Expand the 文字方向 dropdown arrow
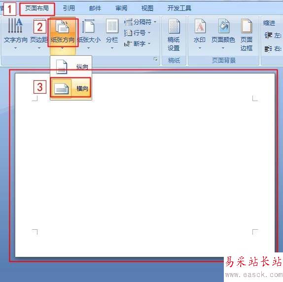The width and height of the screenshot is (283, 282). tap(15, 48)
